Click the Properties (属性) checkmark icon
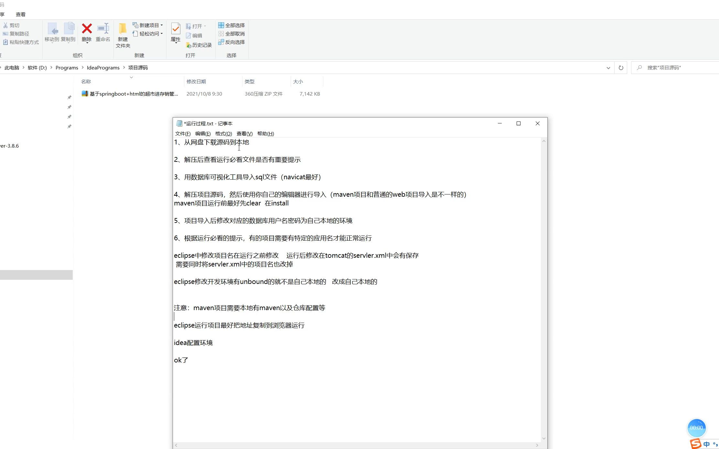The width and height of the screenshot is (719, 449). (x=176, y=29)
